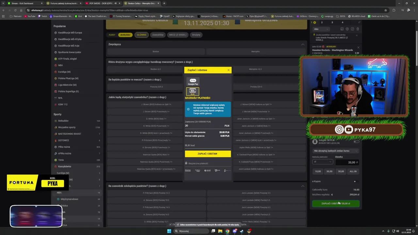The width and height of the screenshot is (418, 235).
Task: Open the Metoda płatności zł dropdown
Action: (322, 162)
